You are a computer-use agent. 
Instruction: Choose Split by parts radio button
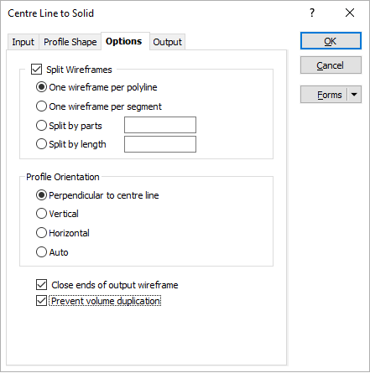coord(41,126)
